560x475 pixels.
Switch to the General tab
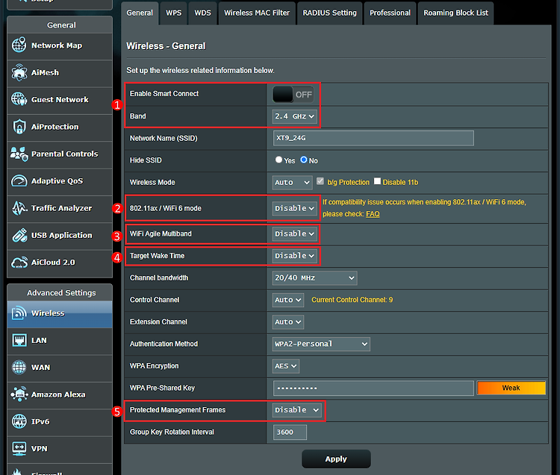pos(140,13)
